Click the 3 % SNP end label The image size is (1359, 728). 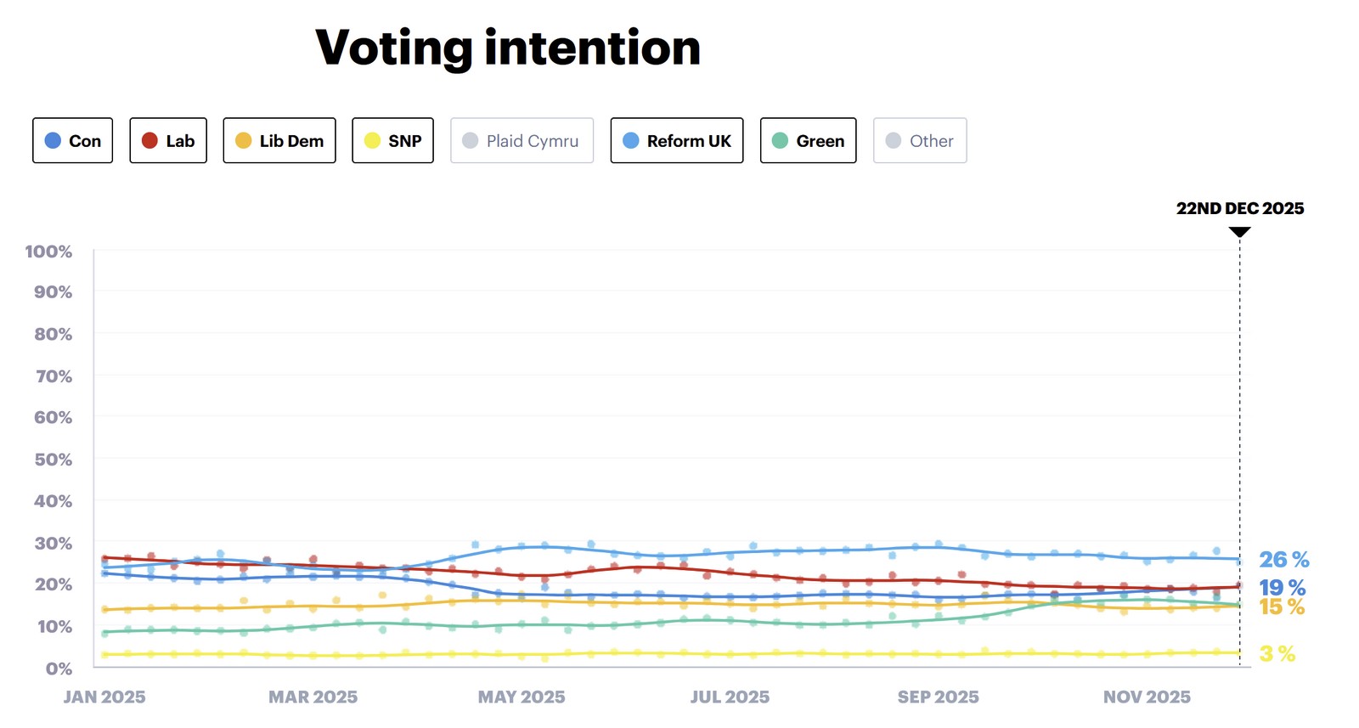[1277, 653]
